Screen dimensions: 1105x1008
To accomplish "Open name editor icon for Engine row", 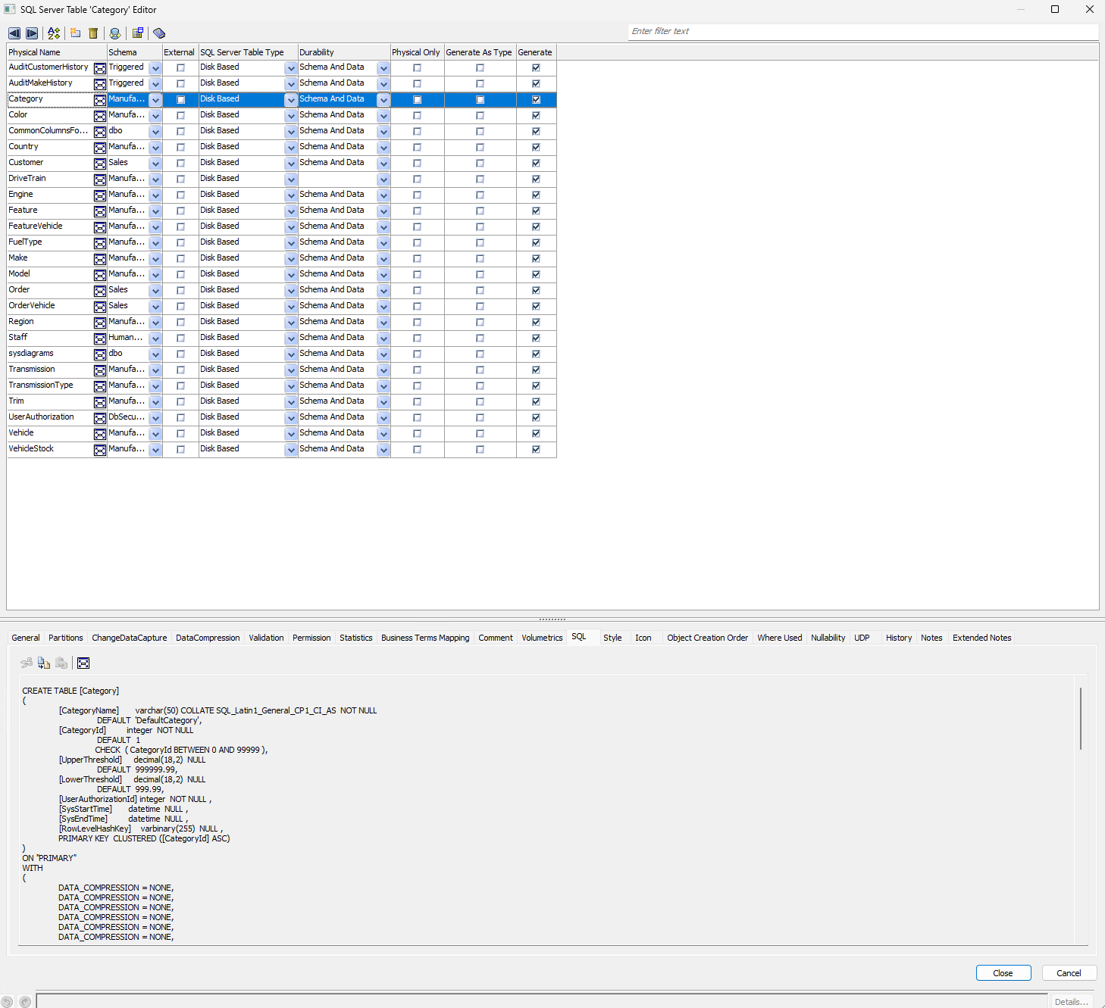I will tap(100, 195).
